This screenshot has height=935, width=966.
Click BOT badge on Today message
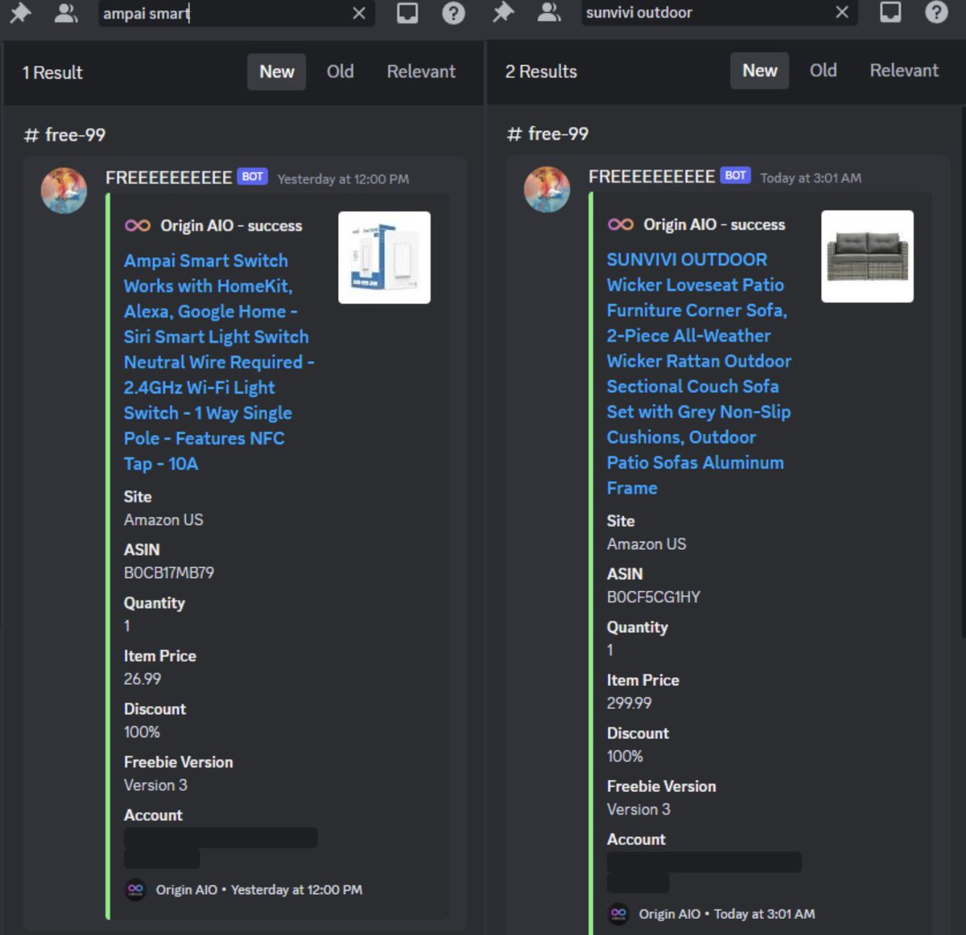click(x=735, y=176)
